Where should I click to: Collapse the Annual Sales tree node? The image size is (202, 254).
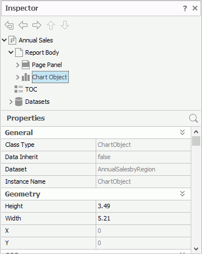pos(4,40)
